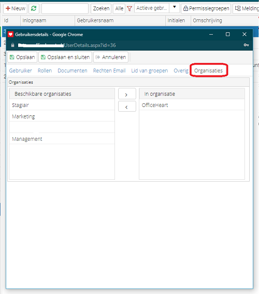Click the padlock icon beside URL
259x294 pixels.
point(12,45)
